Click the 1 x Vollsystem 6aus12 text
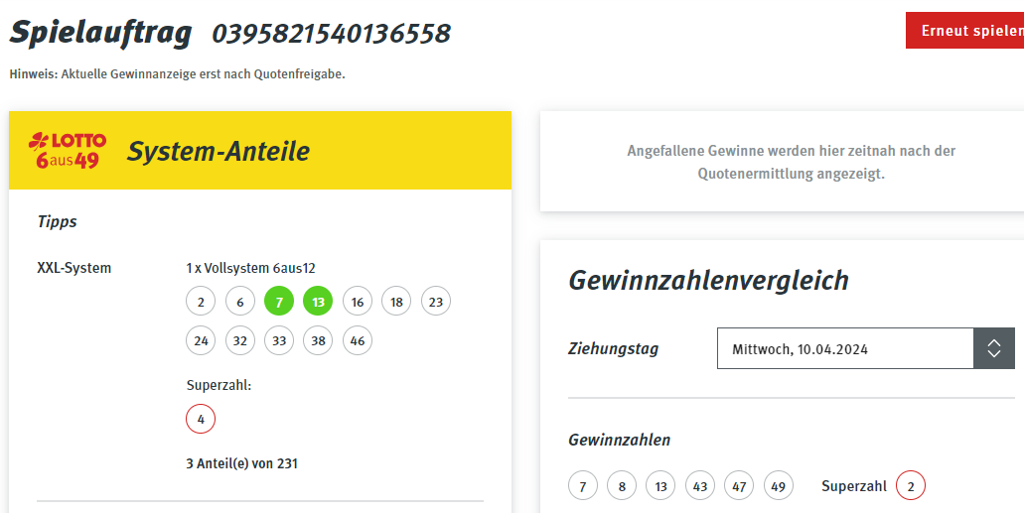 point(250,268)
